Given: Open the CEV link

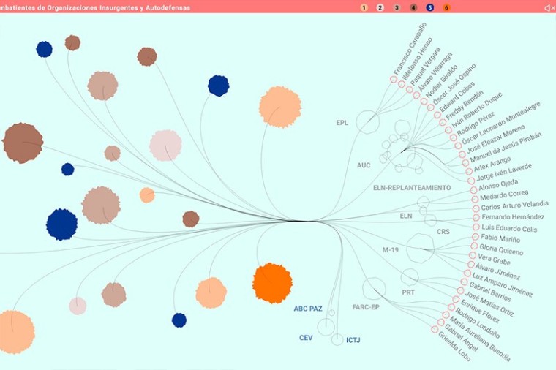Looking at the screenshot, I should [306, 338].
